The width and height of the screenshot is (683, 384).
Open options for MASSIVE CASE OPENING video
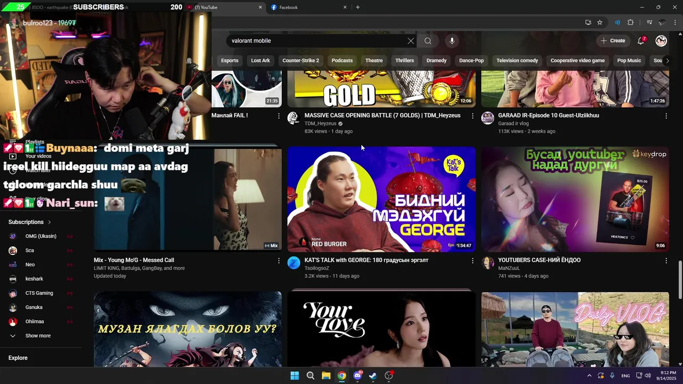pyautogui.click(x=472, y=116)
